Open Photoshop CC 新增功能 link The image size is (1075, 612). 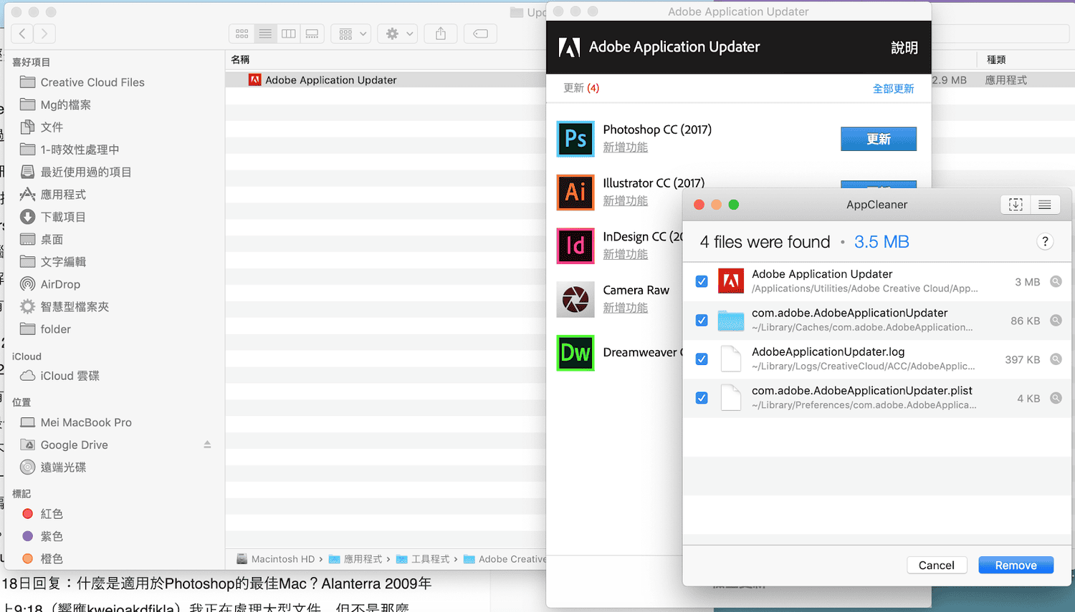625,147
